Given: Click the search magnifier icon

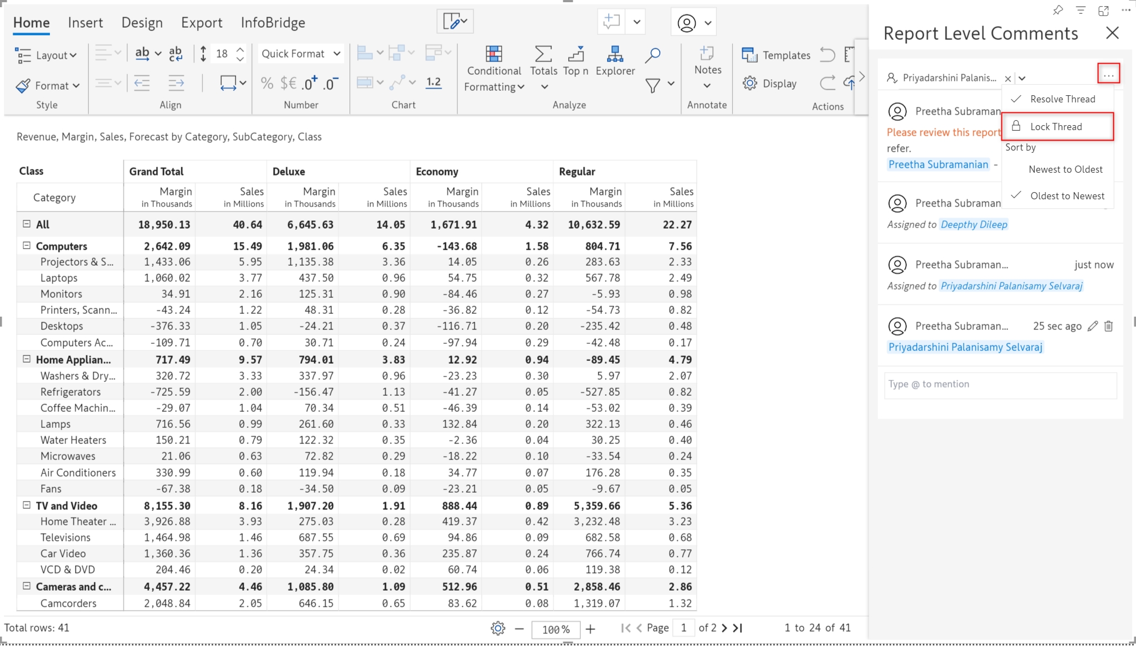Looking at the screenshot, I should point(652,55).
